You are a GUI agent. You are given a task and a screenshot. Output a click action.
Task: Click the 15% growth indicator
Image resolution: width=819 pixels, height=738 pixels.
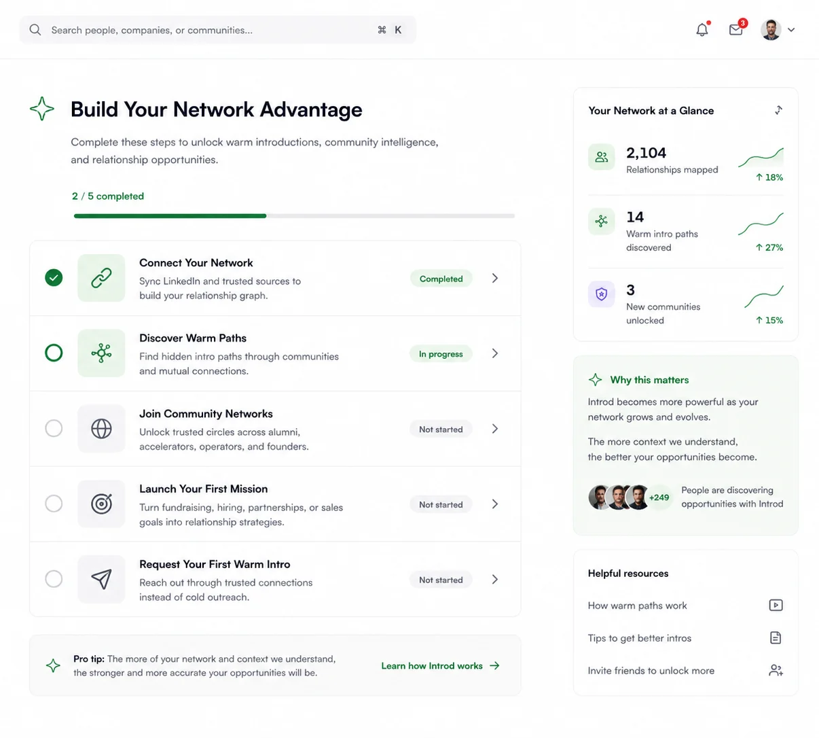coord(769,320)
